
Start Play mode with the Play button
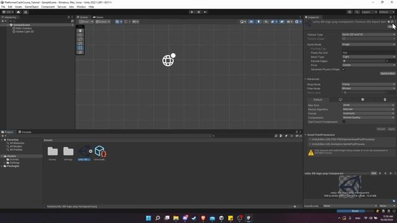192,12
